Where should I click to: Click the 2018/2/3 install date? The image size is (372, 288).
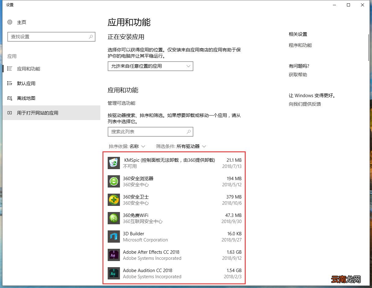pyautogui.click(x=233, y=277)
